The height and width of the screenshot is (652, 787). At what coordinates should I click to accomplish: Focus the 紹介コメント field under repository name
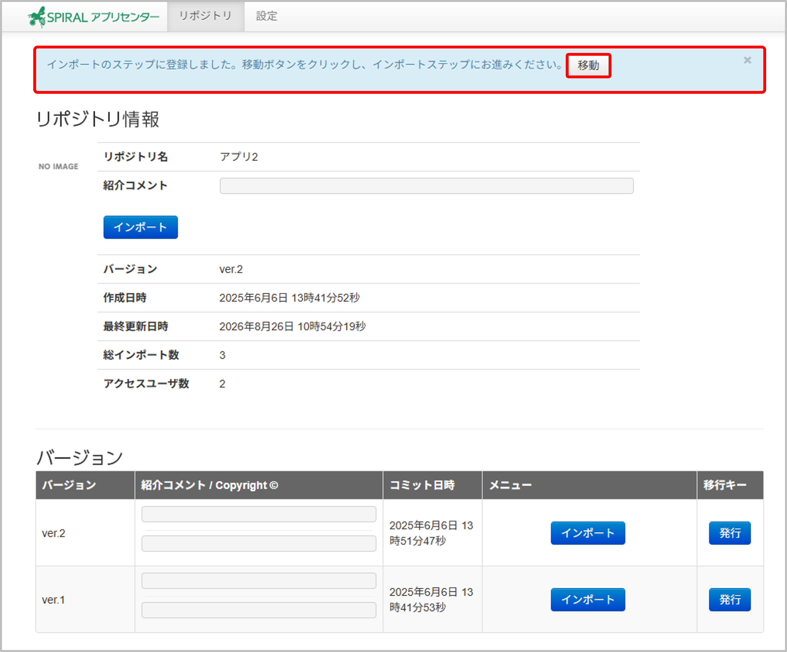(426, 186)
